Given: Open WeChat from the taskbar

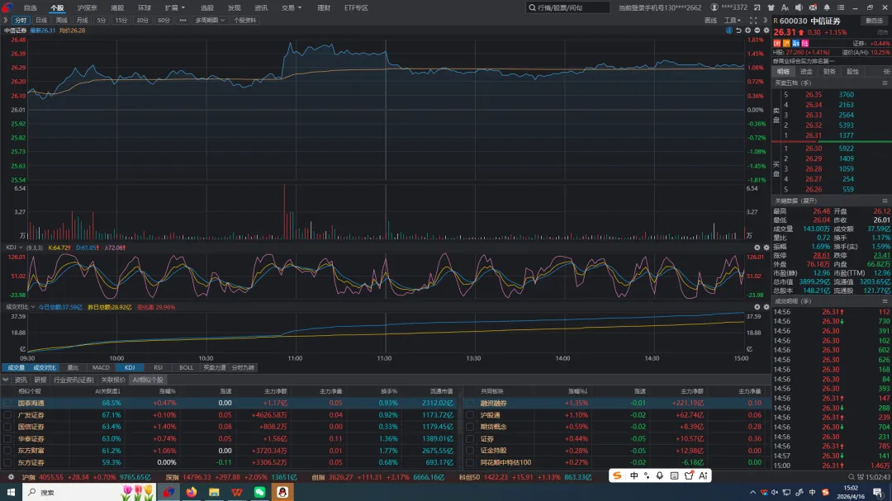Looking at the screenshot, I should tap(259, 492).
